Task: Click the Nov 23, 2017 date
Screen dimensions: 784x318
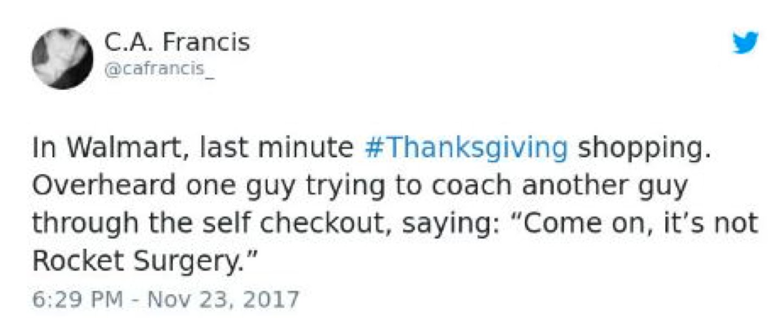Action: [x=213, y=299]
